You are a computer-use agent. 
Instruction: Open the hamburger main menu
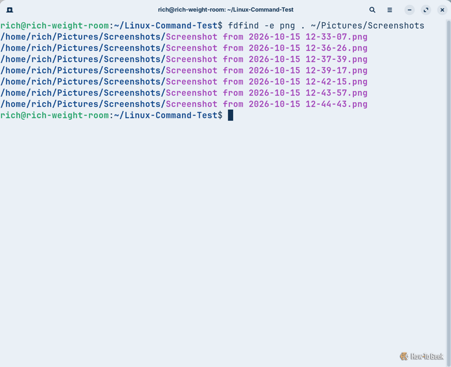click(389, 10)
